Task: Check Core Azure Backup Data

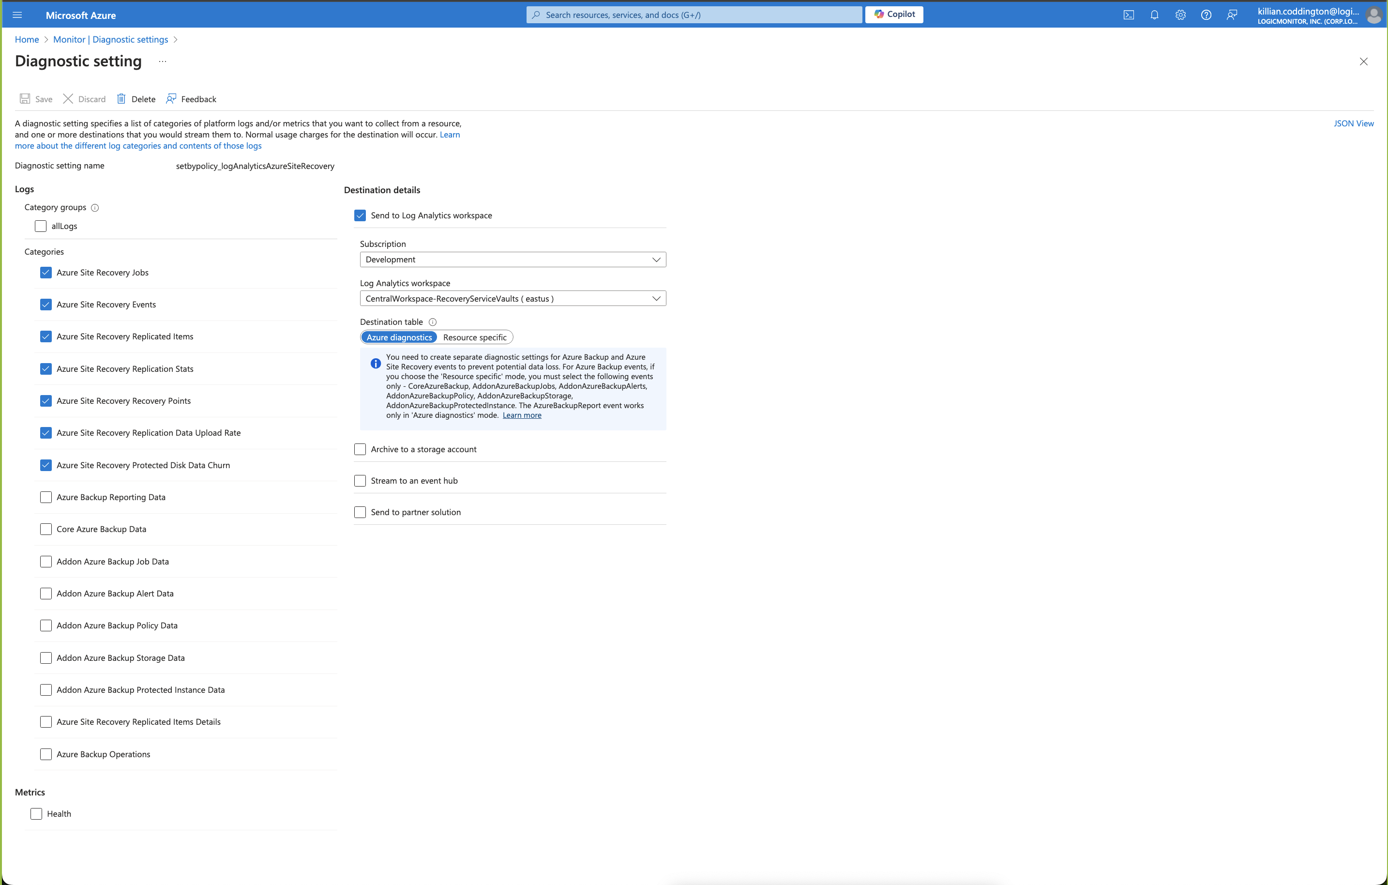Action: click(46, 529)
